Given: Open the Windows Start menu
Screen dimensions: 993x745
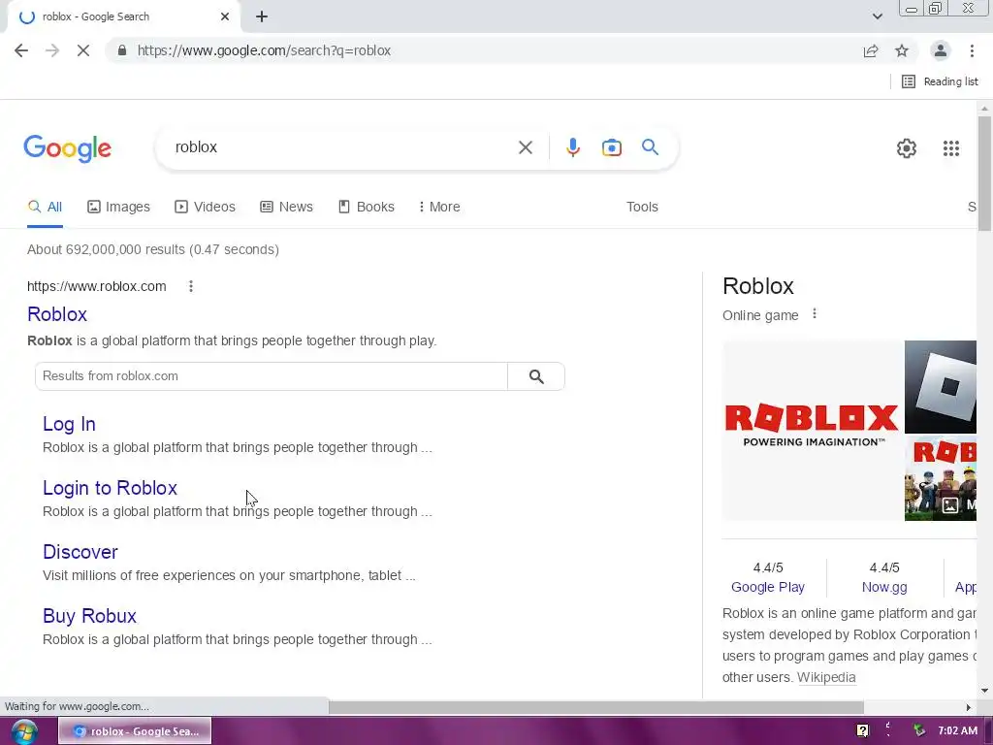Looking at the screenshot, I should click(23, 731).
